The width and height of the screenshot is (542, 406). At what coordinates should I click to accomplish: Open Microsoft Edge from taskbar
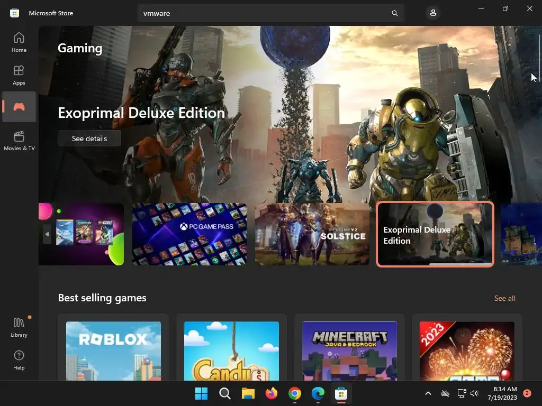click(318, 393)
